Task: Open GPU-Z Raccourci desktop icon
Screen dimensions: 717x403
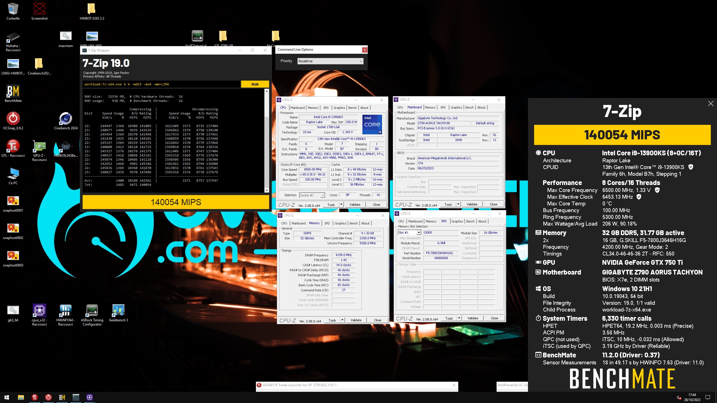Action: [39, 151]
